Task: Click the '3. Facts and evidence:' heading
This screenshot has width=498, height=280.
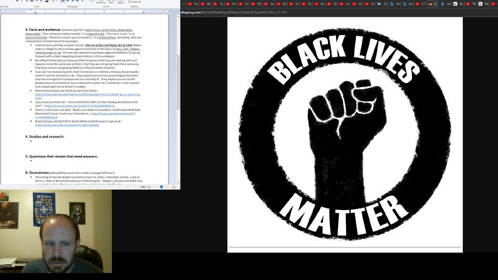Action: click(x=43, y=30)
